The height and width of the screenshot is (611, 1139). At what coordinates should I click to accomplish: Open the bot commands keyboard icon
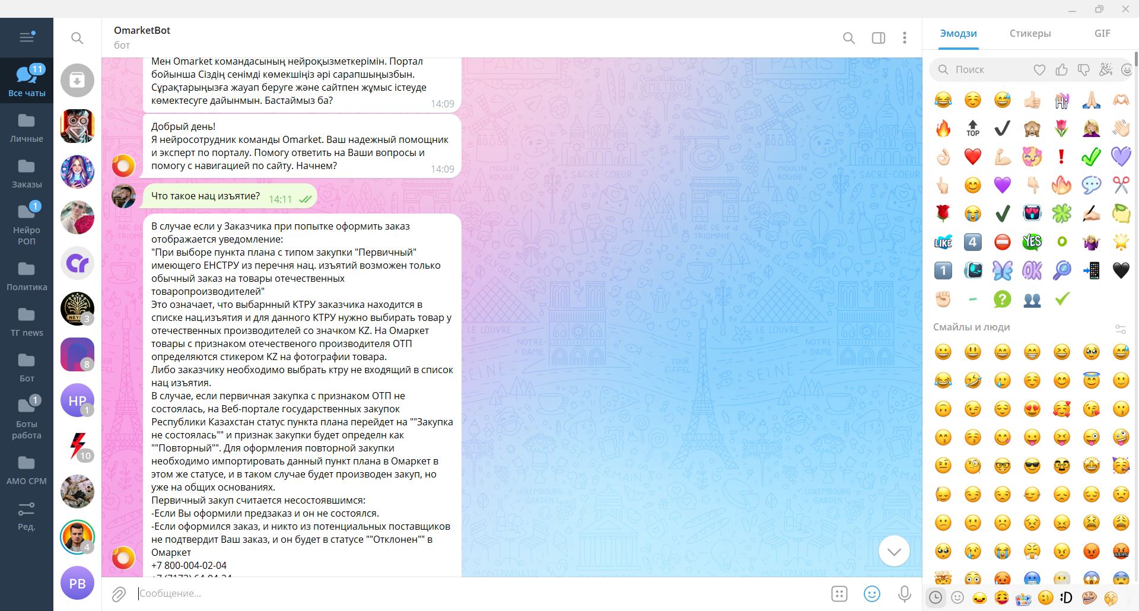click(x=839, y=594)
